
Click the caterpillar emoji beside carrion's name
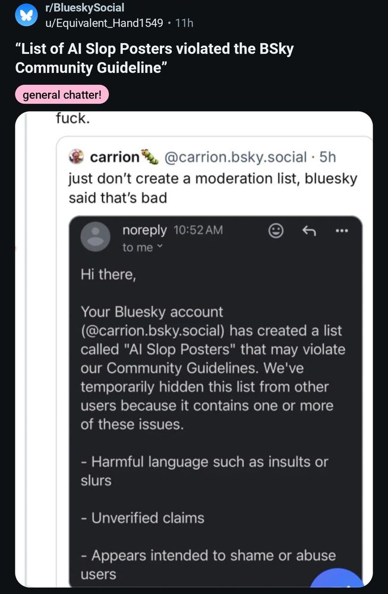(x=150, y=157)
